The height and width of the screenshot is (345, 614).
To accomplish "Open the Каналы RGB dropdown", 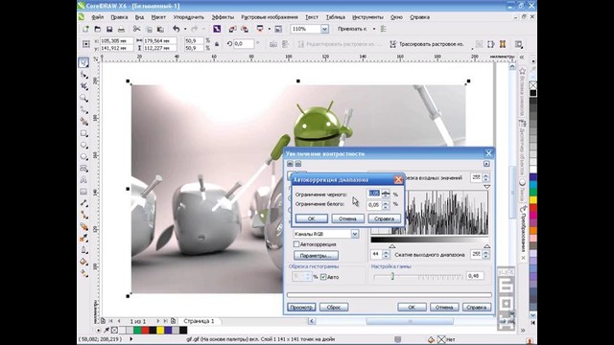I will tap(354, 234).
